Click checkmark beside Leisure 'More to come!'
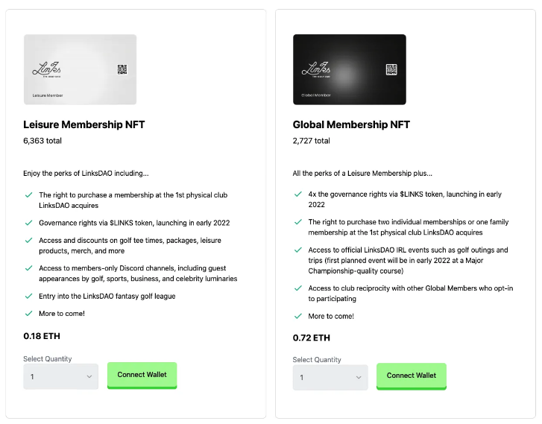Screen dimensions: 542x424 click(28, 313)
